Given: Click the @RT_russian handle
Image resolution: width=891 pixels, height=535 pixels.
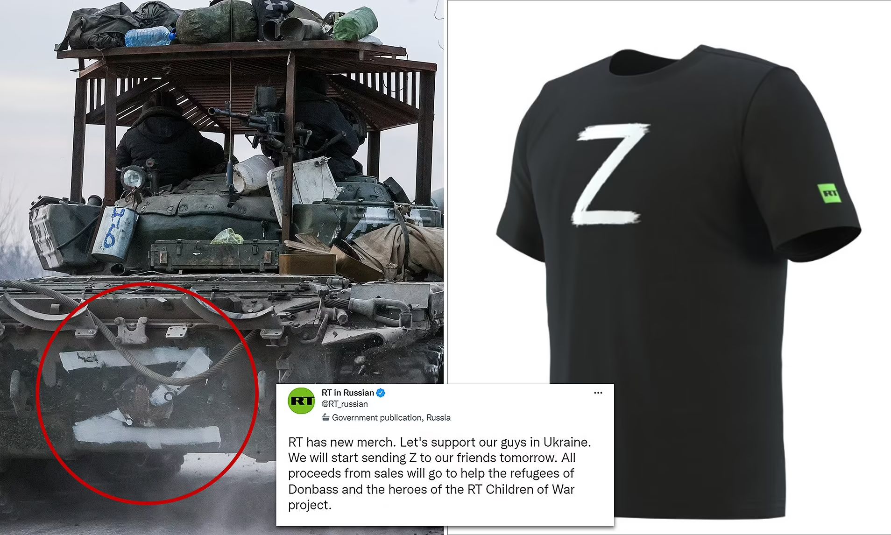Looking at the screenshot, I should click(x=345, y=404).
